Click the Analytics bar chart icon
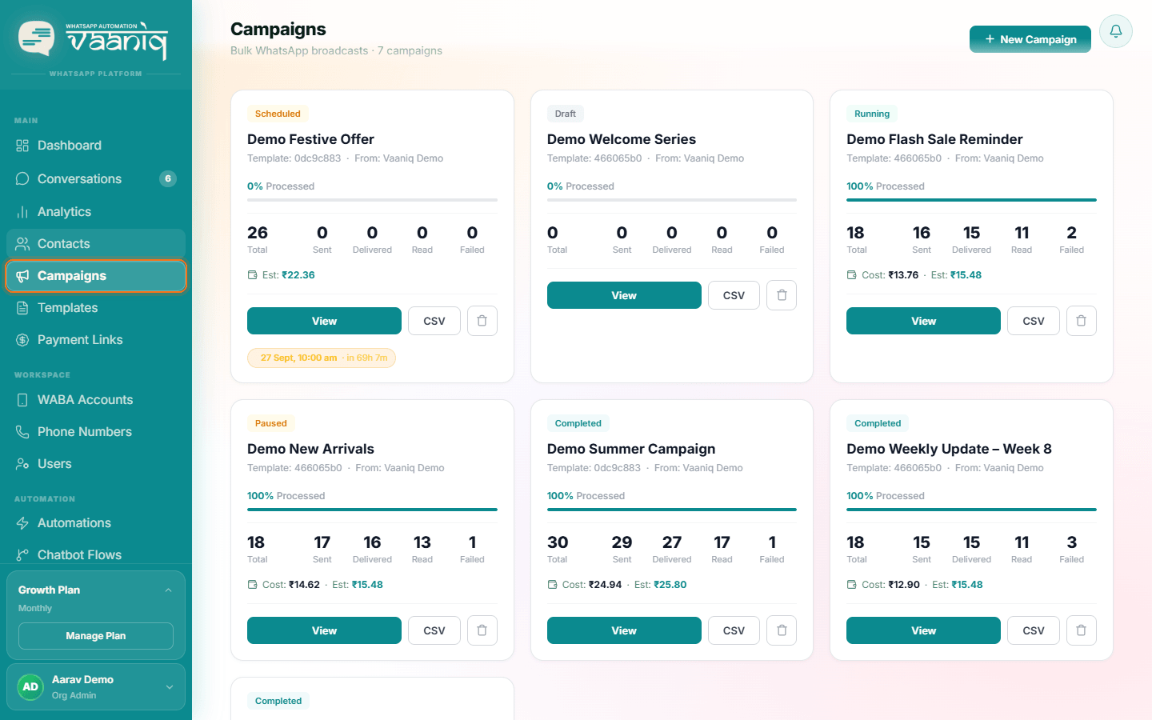Image resolution: width=1152 pixels, height=720 pixels. click(22, 212)
